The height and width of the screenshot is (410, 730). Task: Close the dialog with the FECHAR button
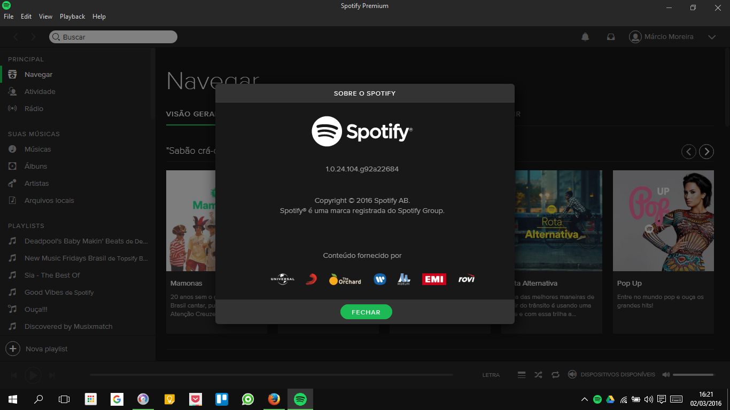366,312
